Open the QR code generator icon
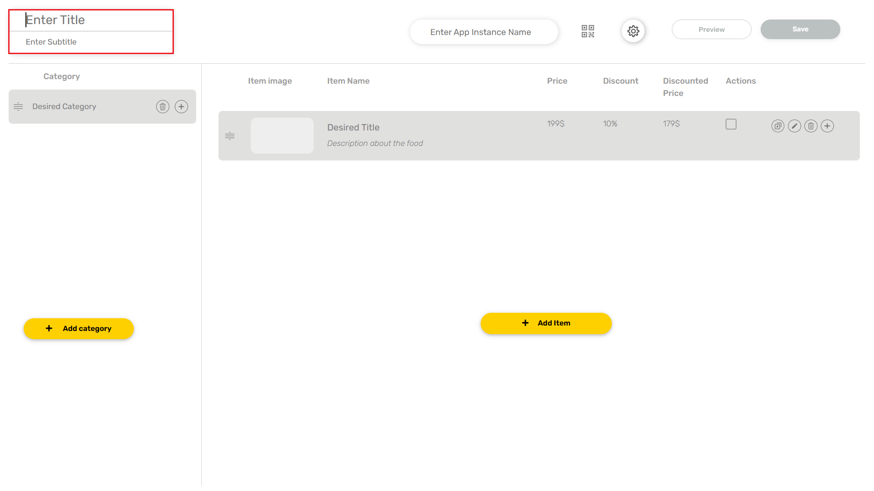Viewport: 874px width, 491px height. [588, 31]
